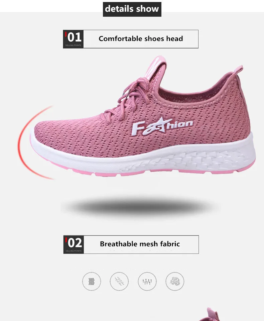Click the red curved arc graphic
The image size is (264, 321).
click(35, 143)
